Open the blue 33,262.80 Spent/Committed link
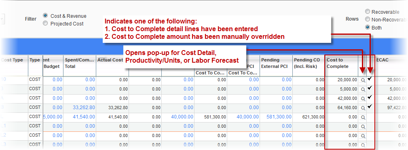408x150 pixels. tap(84, 108)
